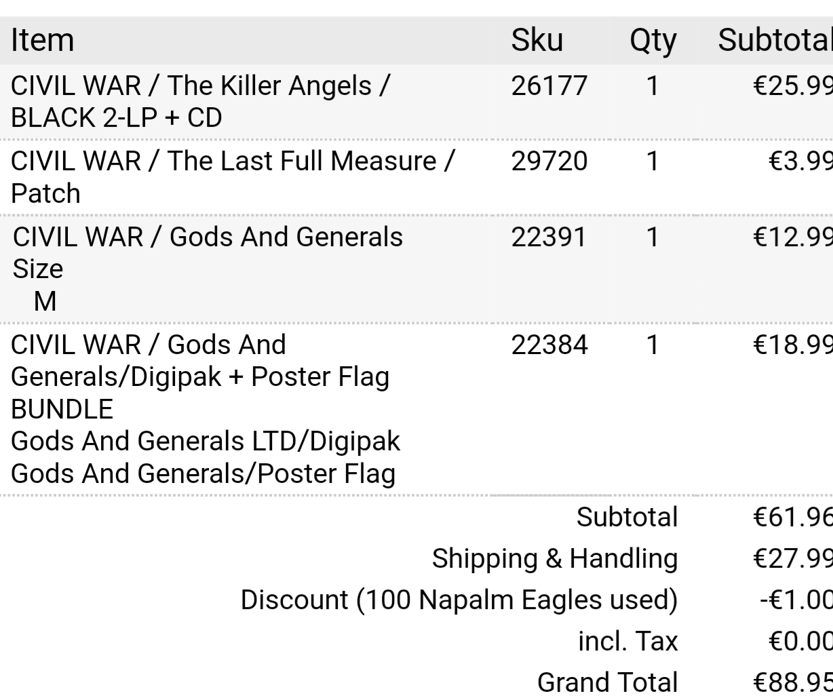Screen dimensions: 833x700
Task: Select SKU number 22391
Action: [x=549, y=237]
